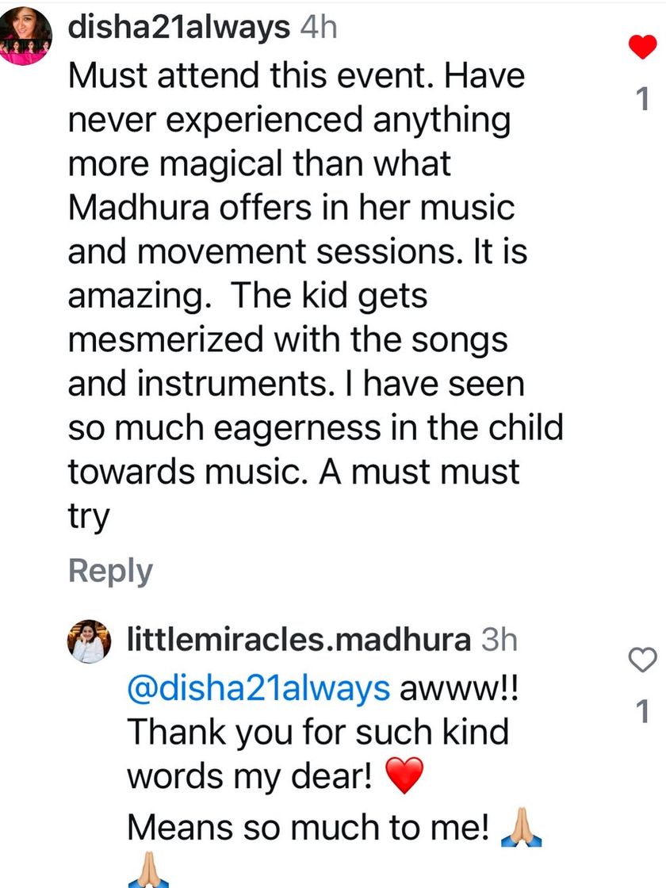This screenshot has width=666, height=888.
Task: Tap the bottom-most folded hands emoji
Action: [x=148, y=876]
